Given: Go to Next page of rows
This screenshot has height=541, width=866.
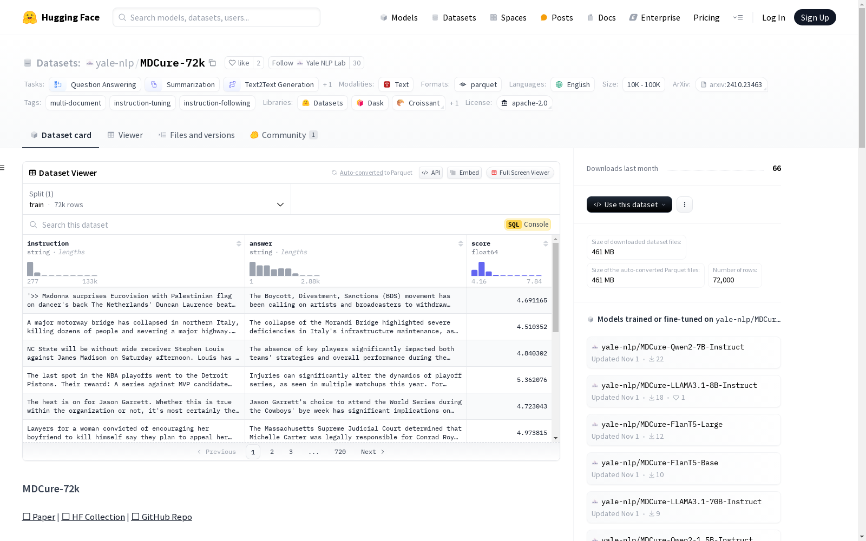Looking at the screenshot, I should point(373,452).
